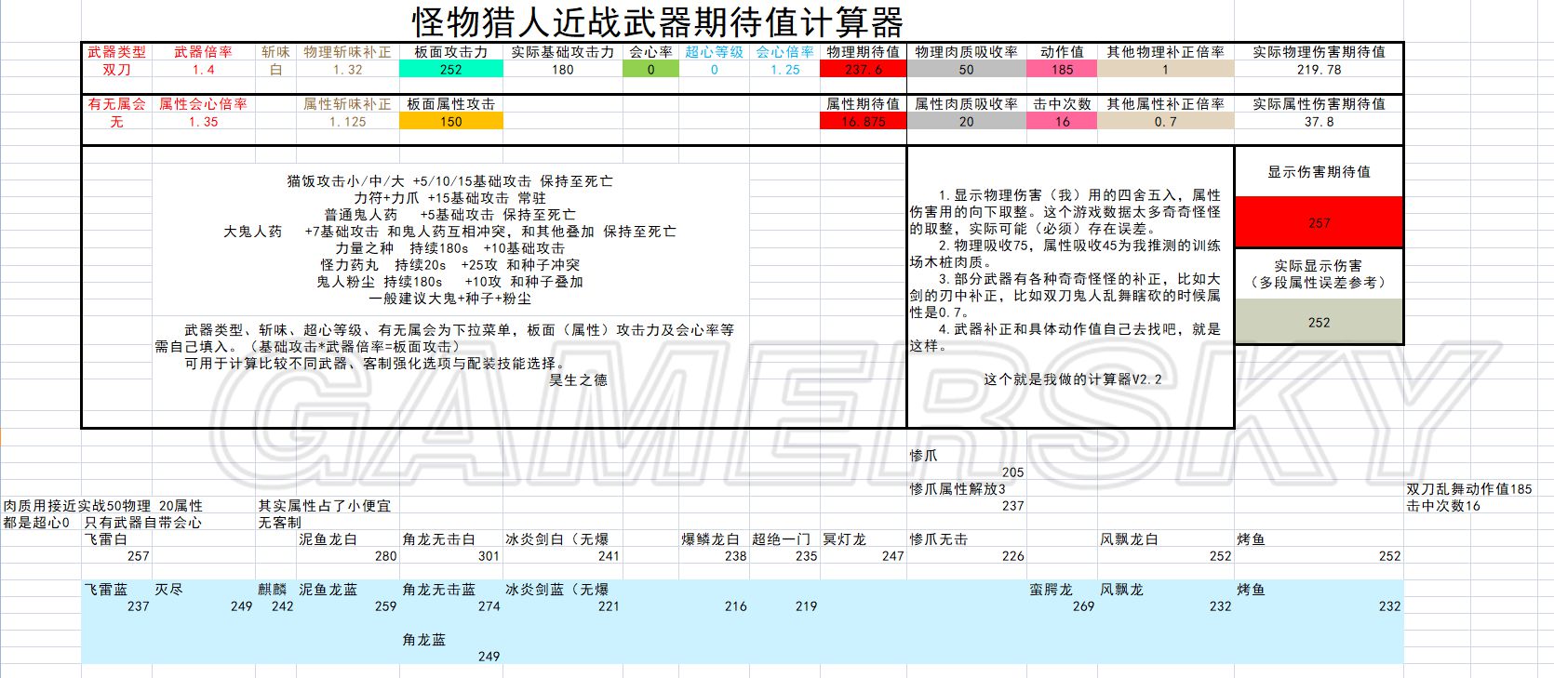Click the note line 一般建议大鬼+种子+粉尘
This screenshot has height=678, width=1554.
tap(450, 299)
